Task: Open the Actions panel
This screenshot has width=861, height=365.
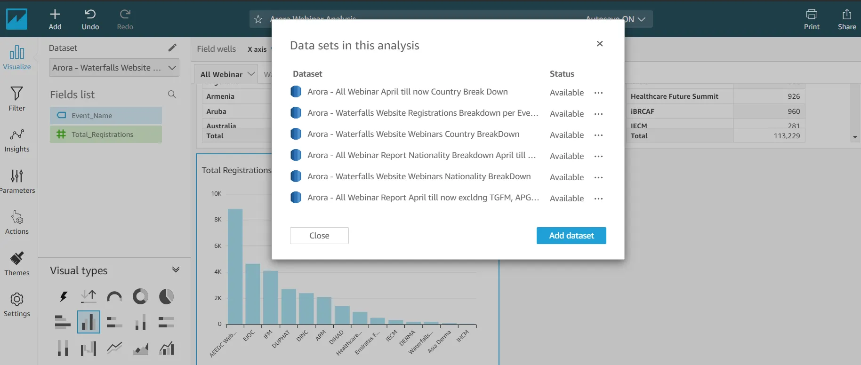Action: (17, 222)
